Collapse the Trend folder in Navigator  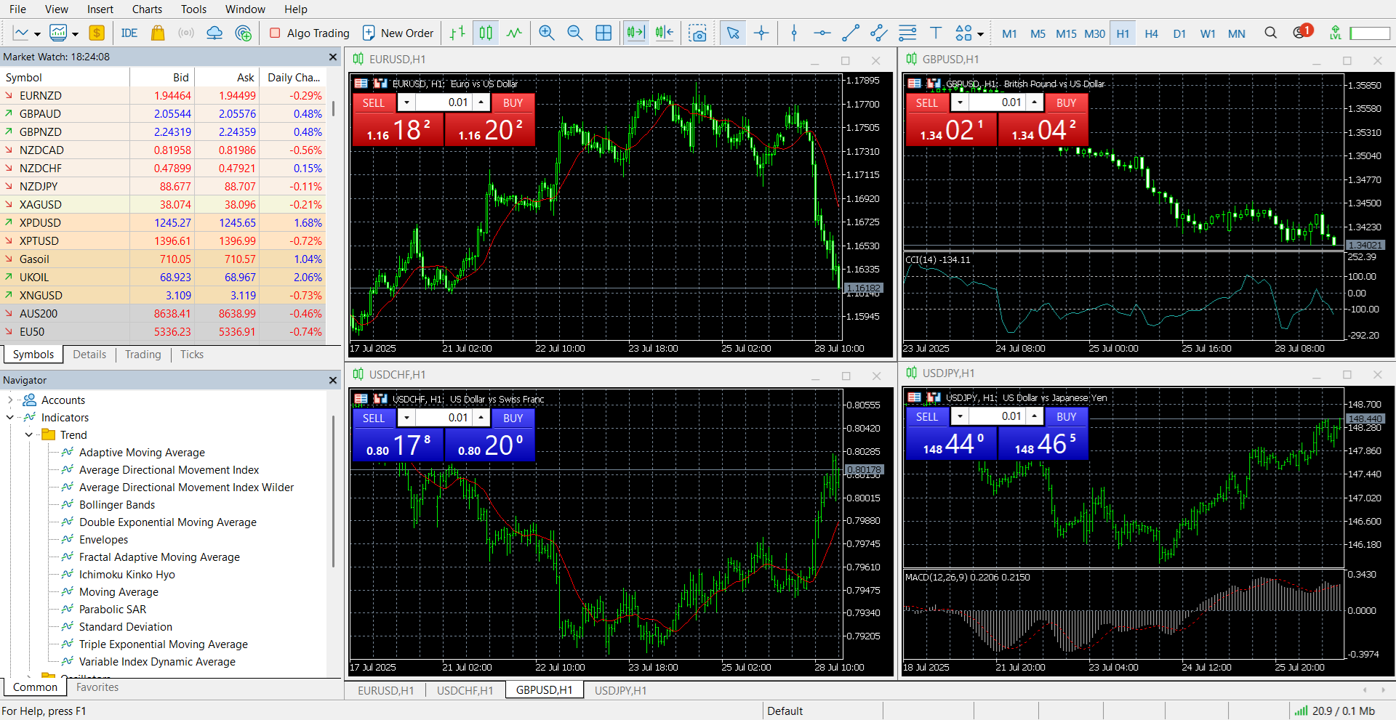point(29,435)
